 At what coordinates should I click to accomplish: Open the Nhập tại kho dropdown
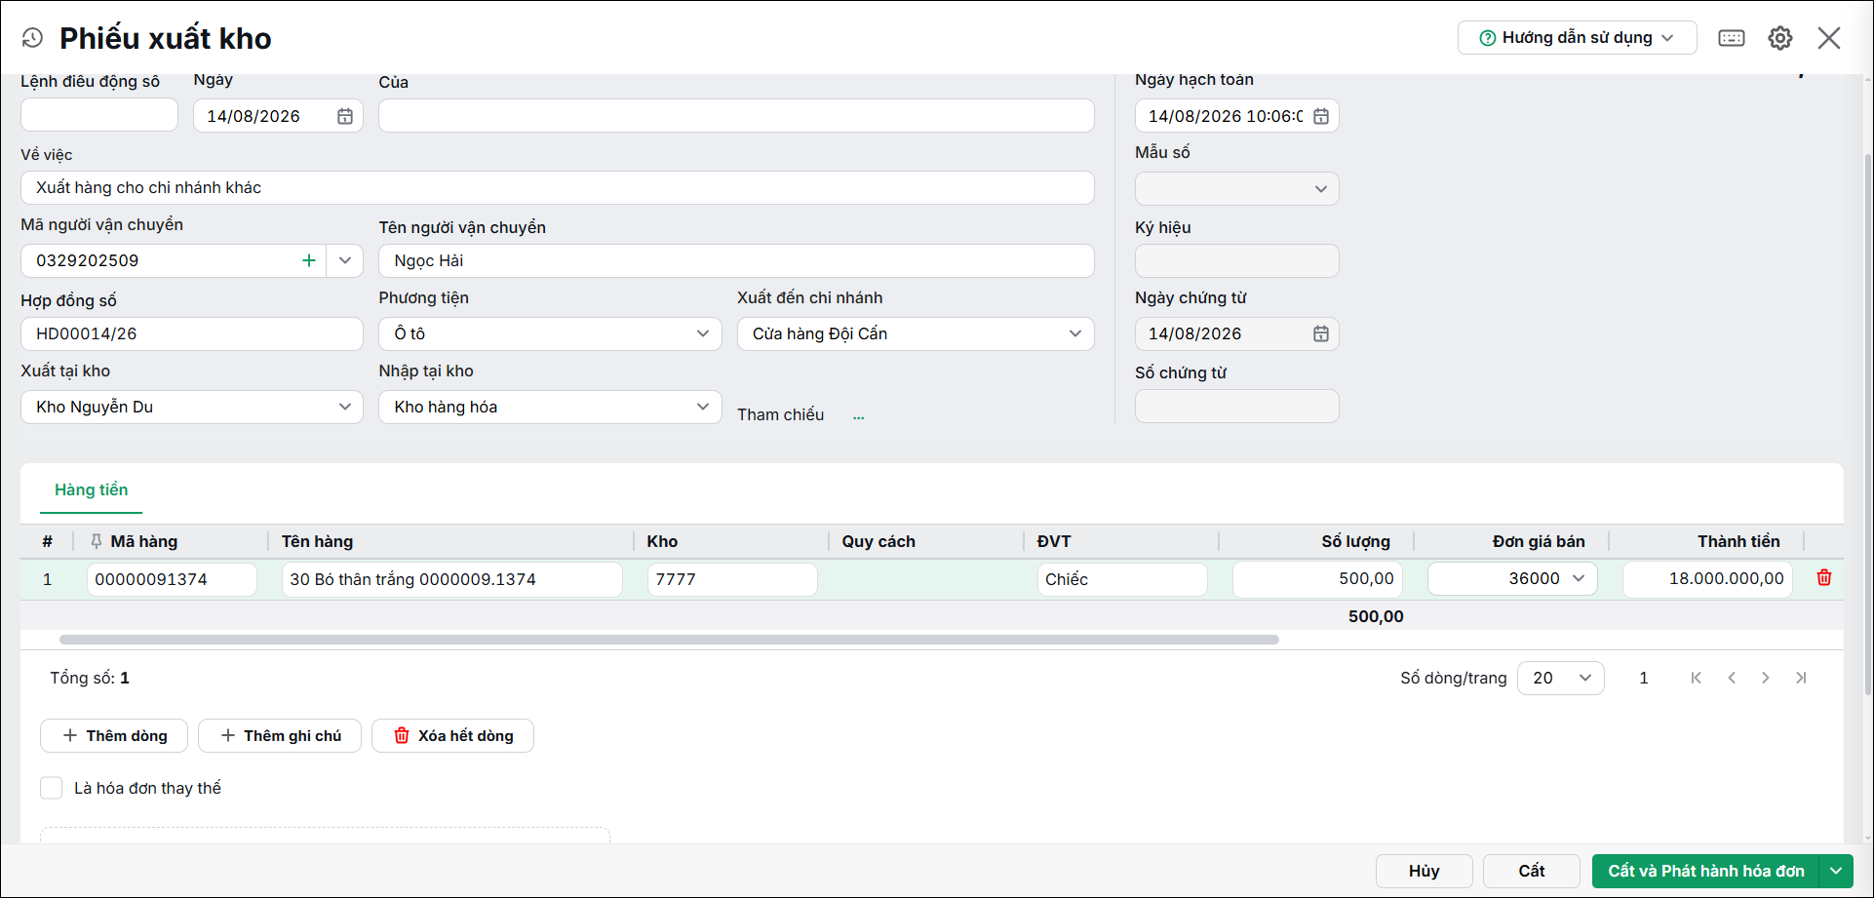[550, 407]
